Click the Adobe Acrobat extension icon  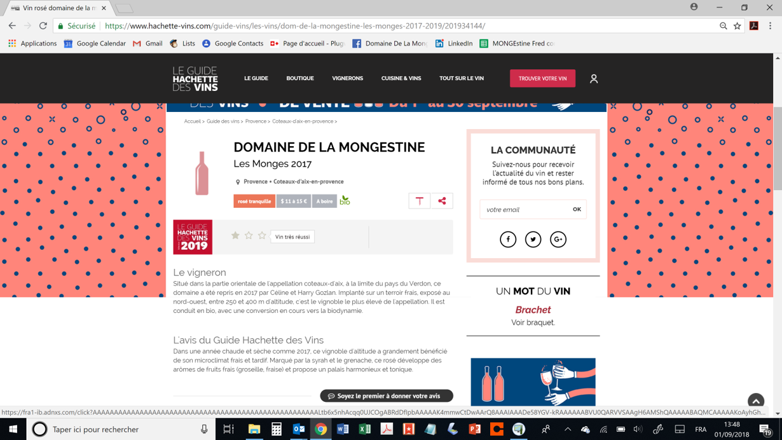pos(754,26)
